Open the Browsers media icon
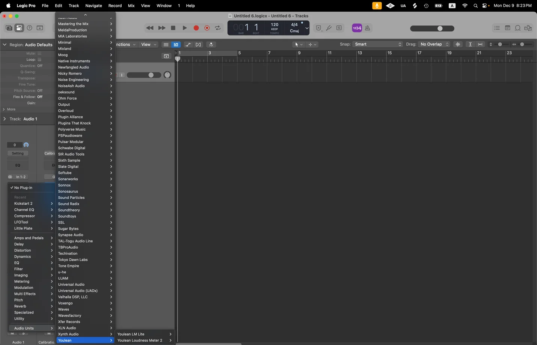The width and height of the screenshot is (537, 345). click(528, 28)
